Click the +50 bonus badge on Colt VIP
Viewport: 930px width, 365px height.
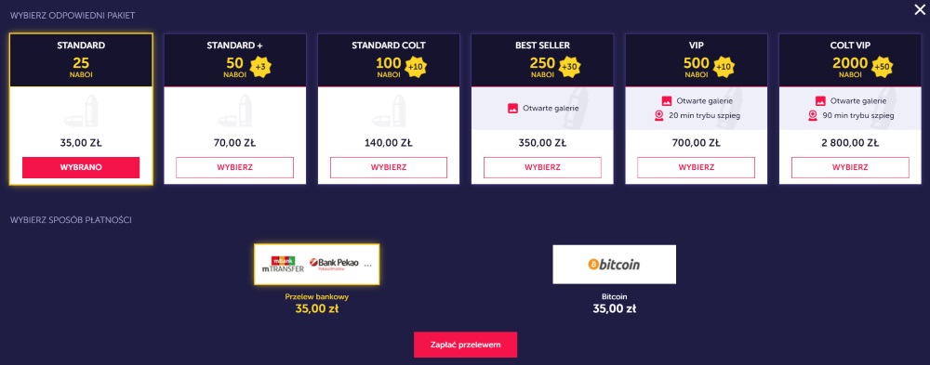[x=883, y=67]
